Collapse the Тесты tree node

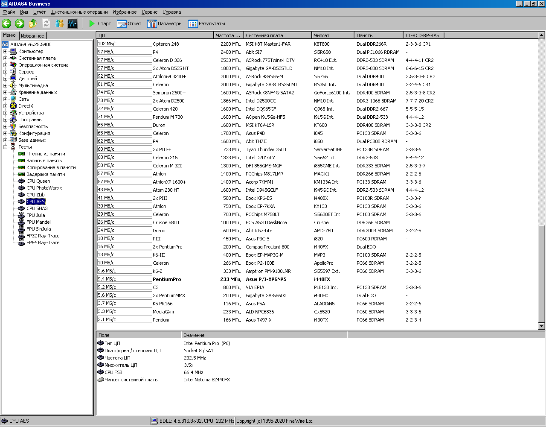click(5, 147)
